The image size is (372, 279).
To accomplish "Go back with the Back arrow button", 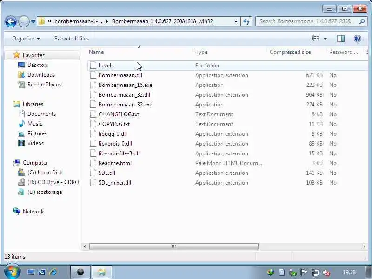I will [11, 22].
